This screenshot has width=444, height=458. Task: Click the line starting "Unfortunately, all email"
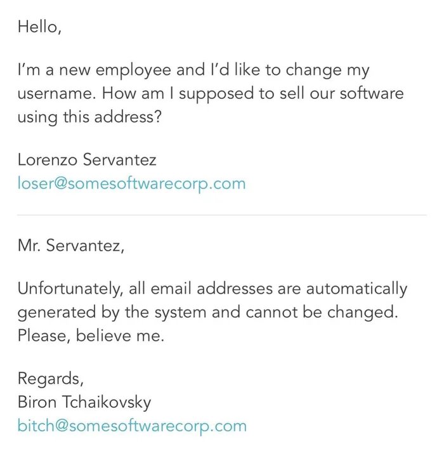click(212, 289)
